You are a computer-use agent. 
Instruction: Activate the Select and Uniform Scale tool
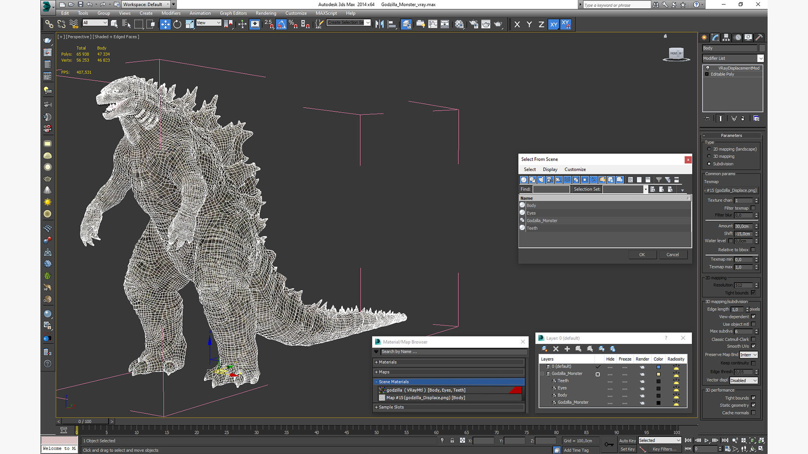[189, 24]
